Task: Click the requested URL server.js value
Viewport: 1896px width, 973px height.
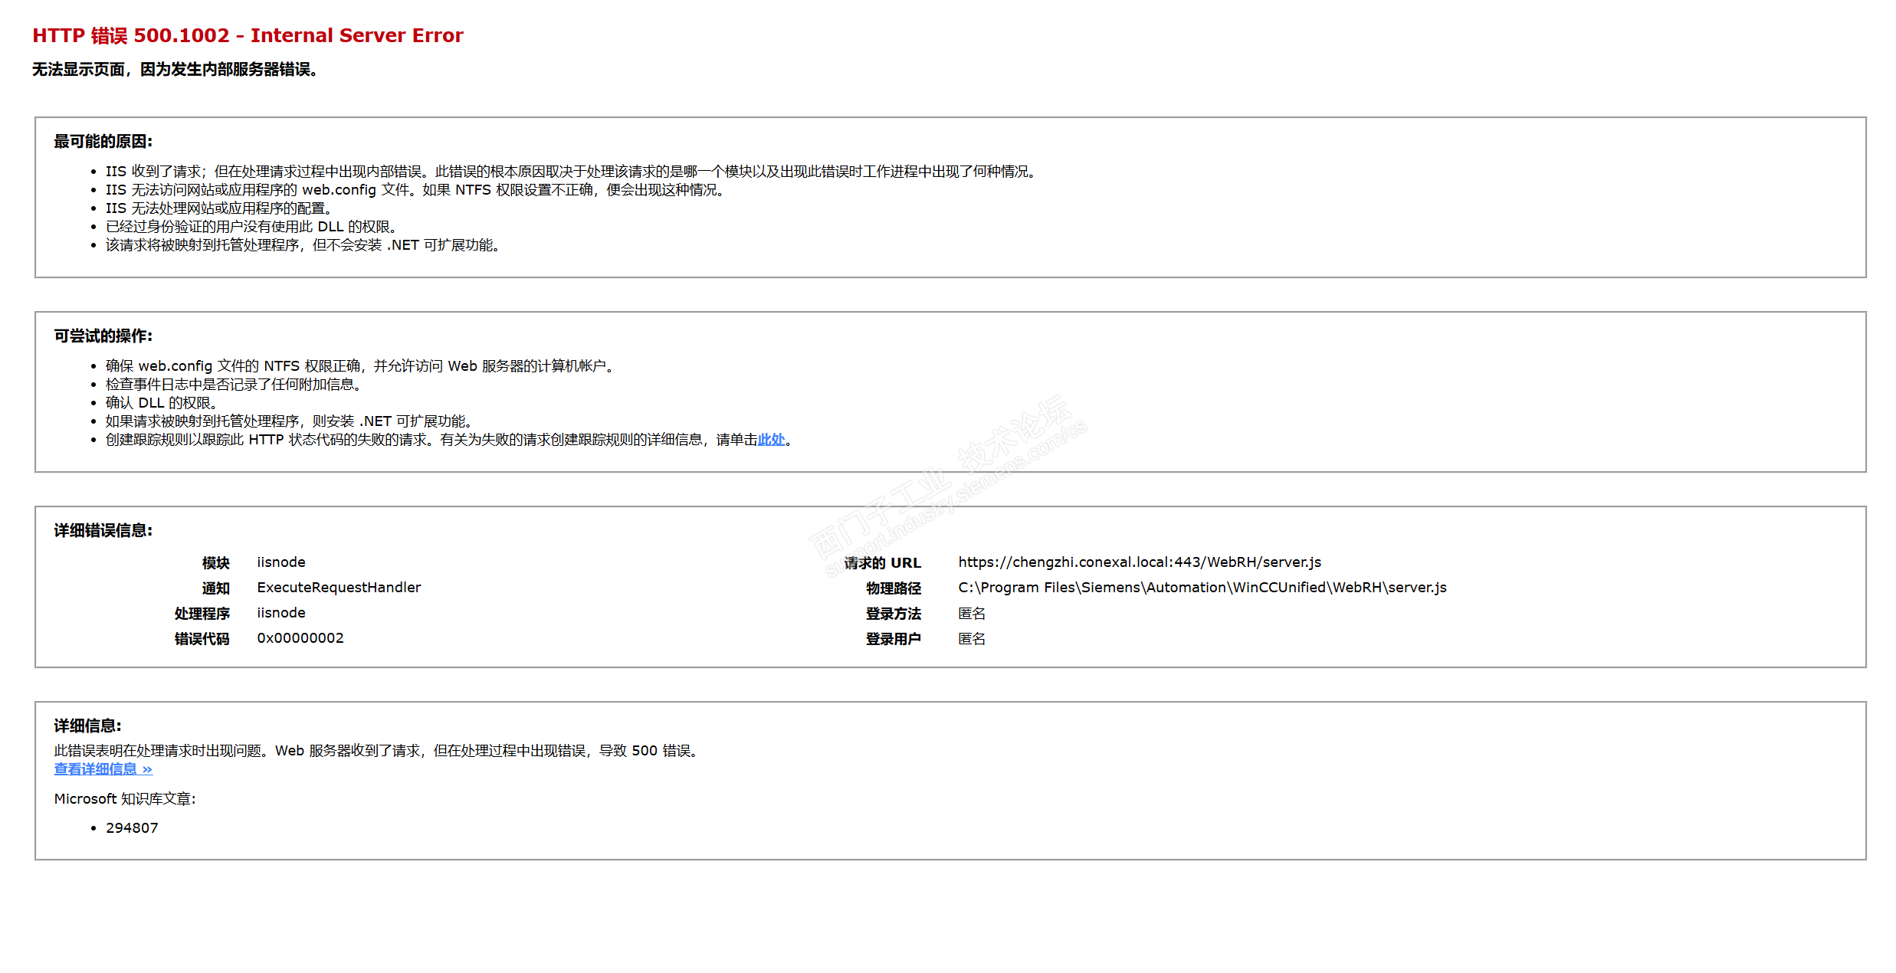Action: [1139, 562]
